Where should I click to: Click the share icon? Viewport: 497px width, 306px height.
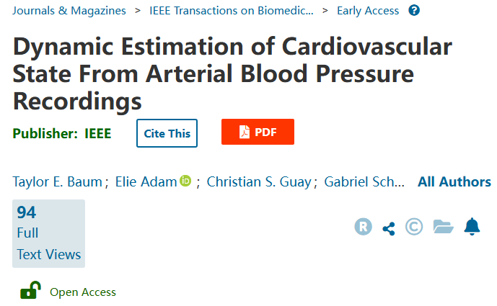pyautogui.click(x=389, y=228)
